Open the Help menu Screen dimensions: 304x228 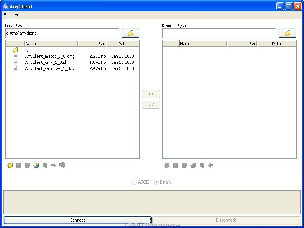(x=18, y=15)
